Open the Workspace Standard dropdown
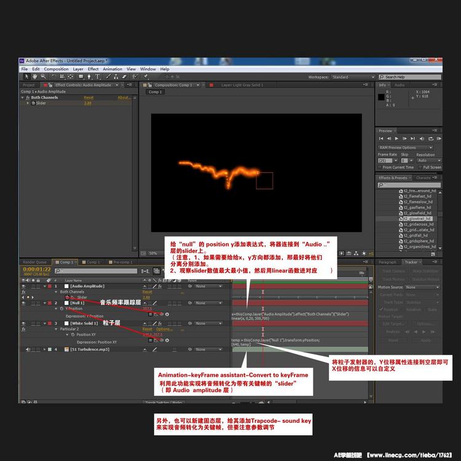Image resolution: width=461 pixels, height=461 pixels. click(353, 77)
